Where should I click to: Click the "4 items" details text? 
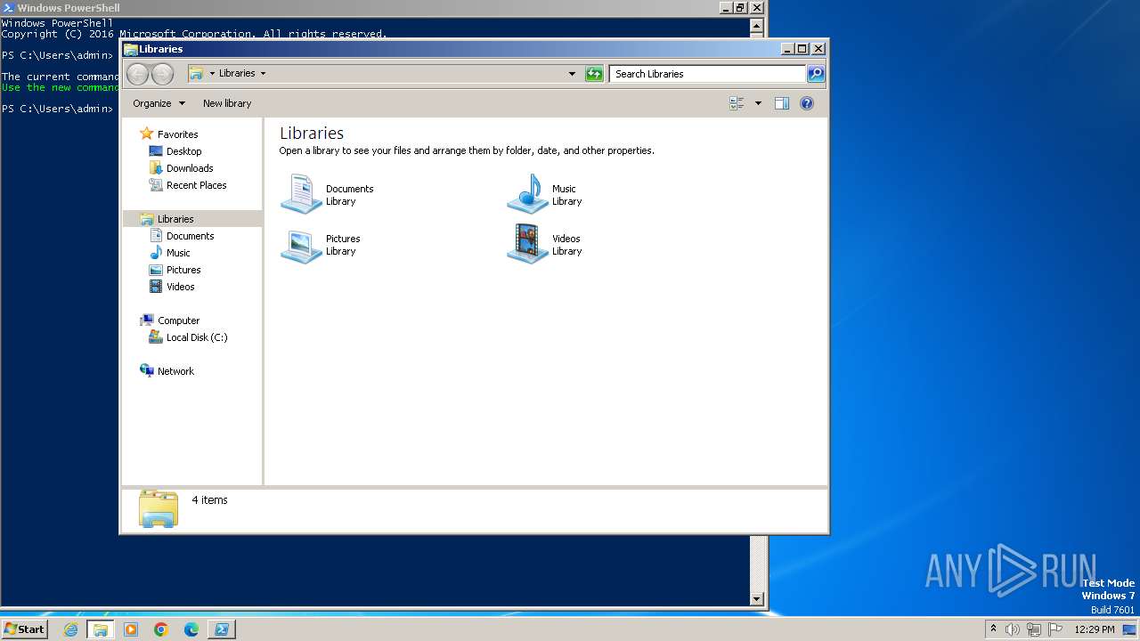(210, 500)
